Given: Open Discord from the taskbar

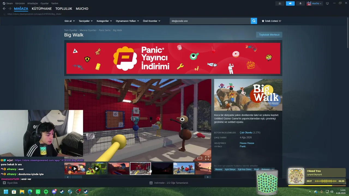Looking at the screenshot, I should 54,192.
